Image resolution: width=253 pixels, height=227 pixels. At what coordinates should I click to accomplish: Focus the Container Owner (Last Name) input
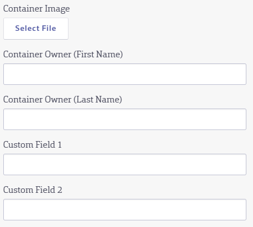pyautogui.click(x=125, y=119)
